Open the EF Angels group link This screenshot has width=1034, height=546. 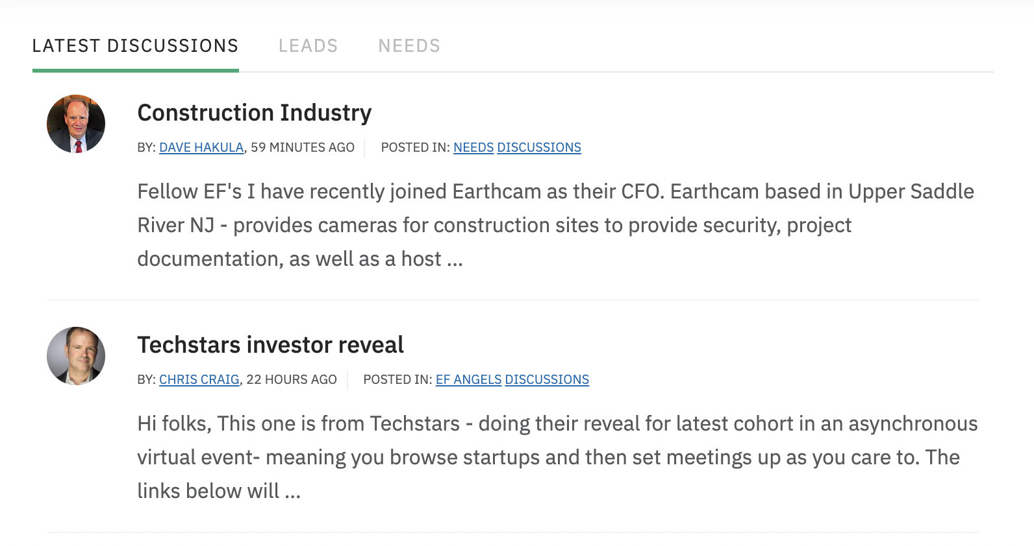tap(468, 380)
